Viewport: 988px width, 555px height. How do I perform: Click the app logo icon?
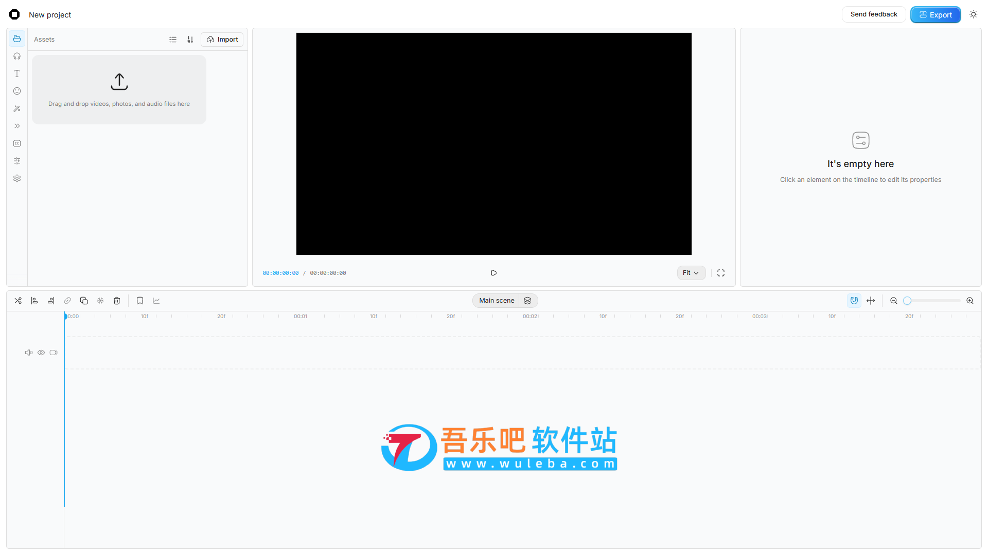click(x=14, y=14)
